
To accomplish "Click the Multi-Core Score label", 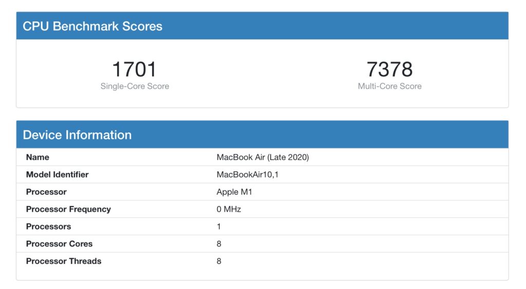I will coord(389,86).
